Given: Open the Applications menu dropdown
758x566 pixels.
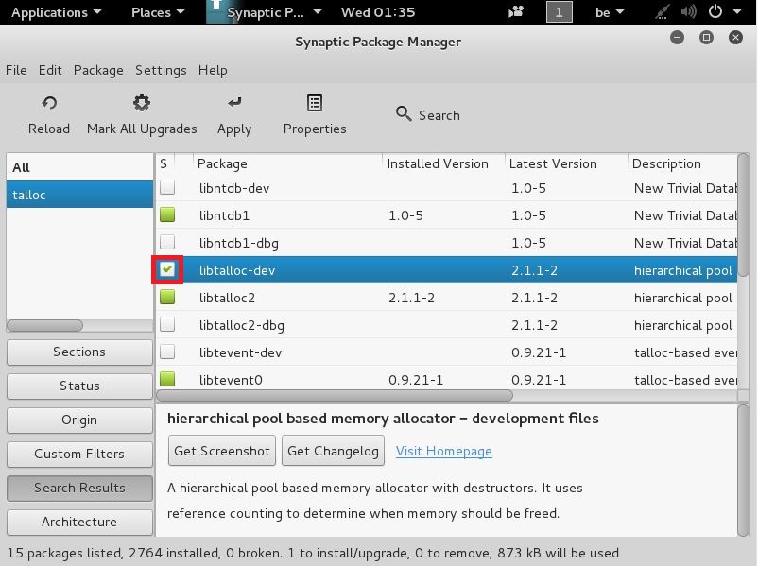Looking at the screenshot, I should click(56, 12).
